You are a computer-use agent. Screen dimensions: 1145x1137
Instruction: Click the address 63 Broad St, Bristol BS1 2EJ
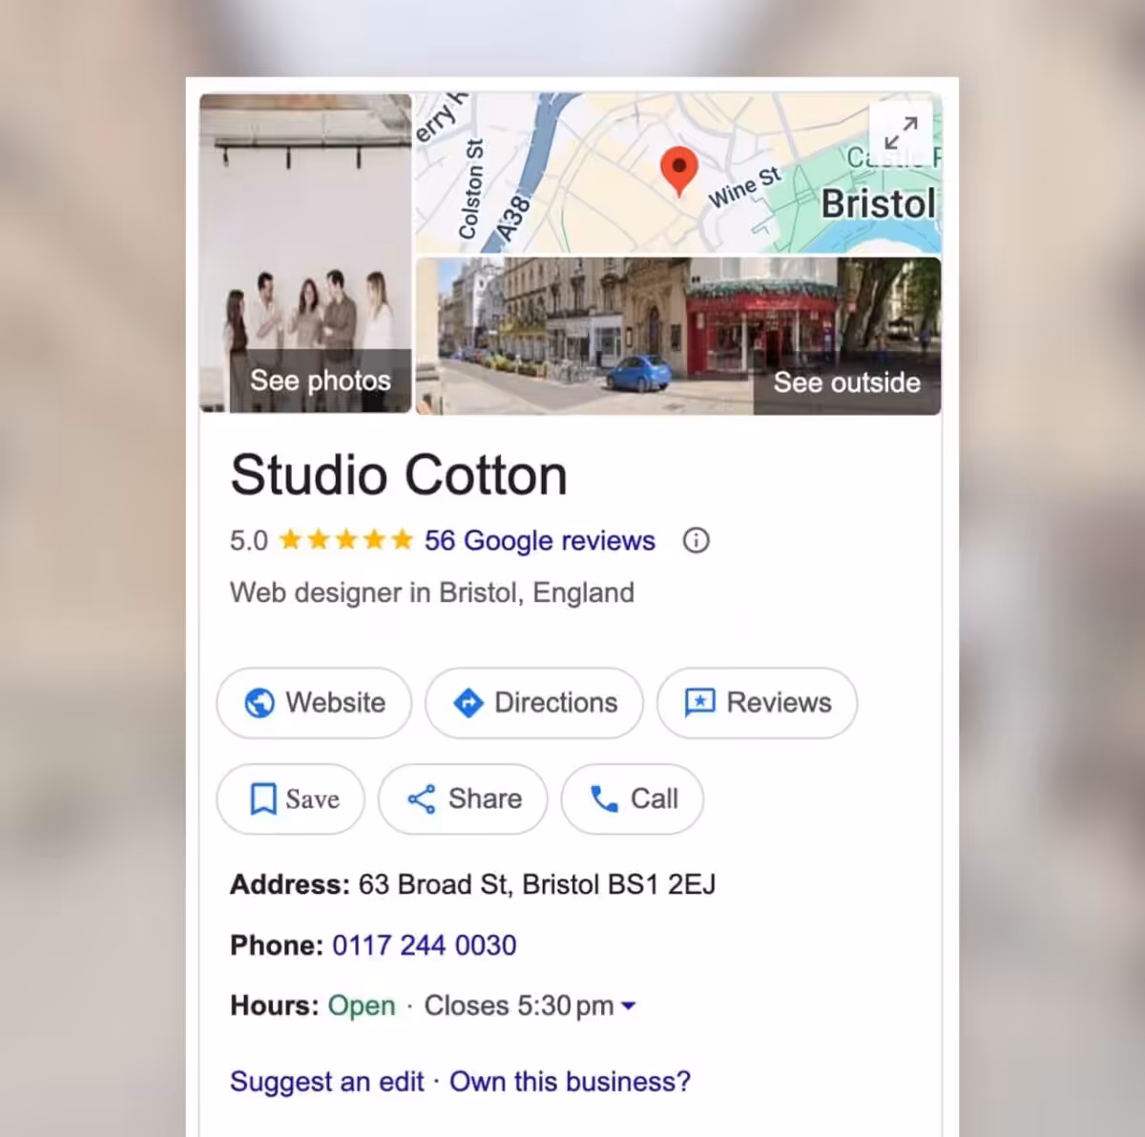(x=537, y=885)
